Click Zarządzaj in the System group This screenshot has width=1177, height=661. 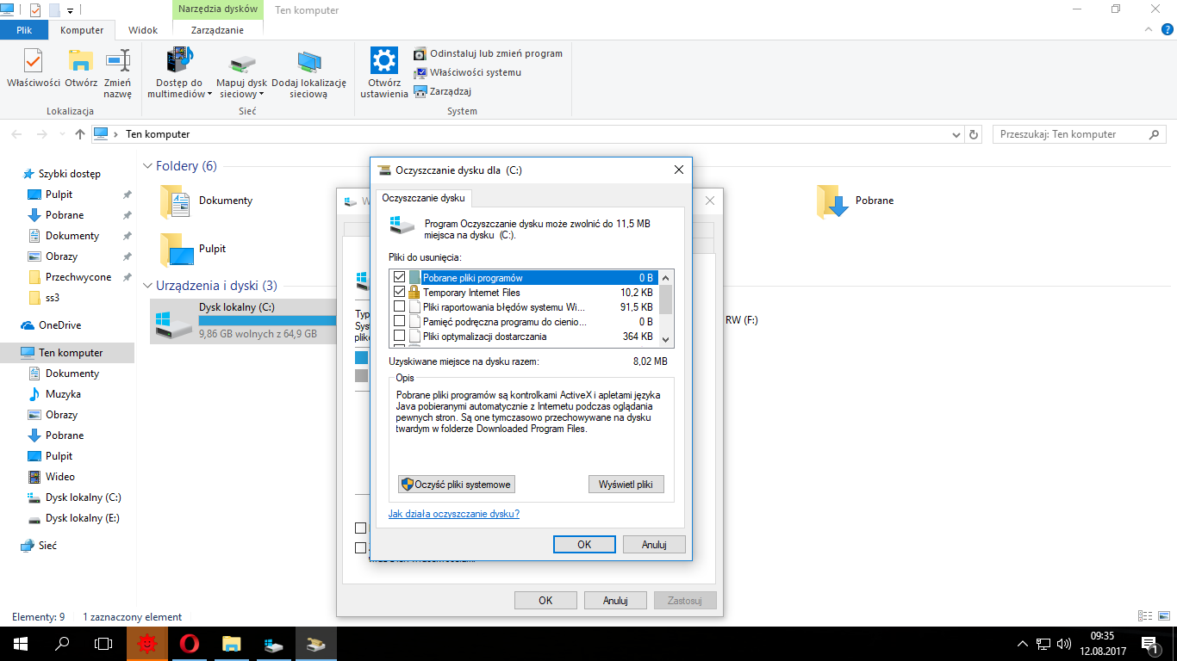[443, 91]
